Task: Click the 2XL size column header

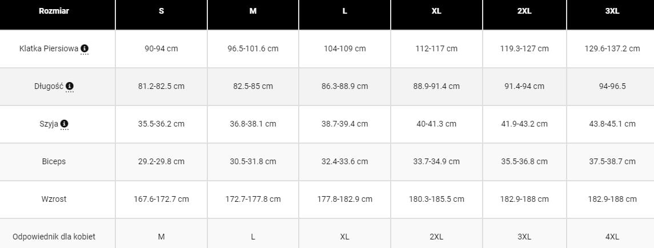Action: pos(524,11)
